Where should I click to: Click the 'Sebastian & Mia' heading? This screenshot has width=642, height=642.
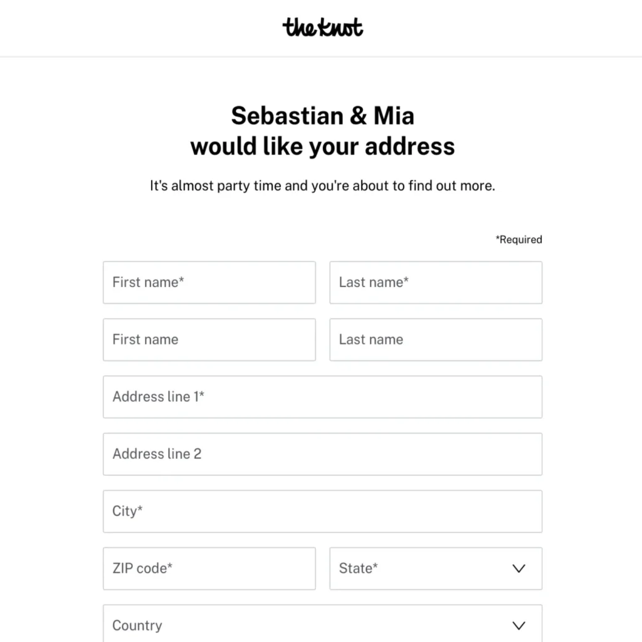click(323, 115)
